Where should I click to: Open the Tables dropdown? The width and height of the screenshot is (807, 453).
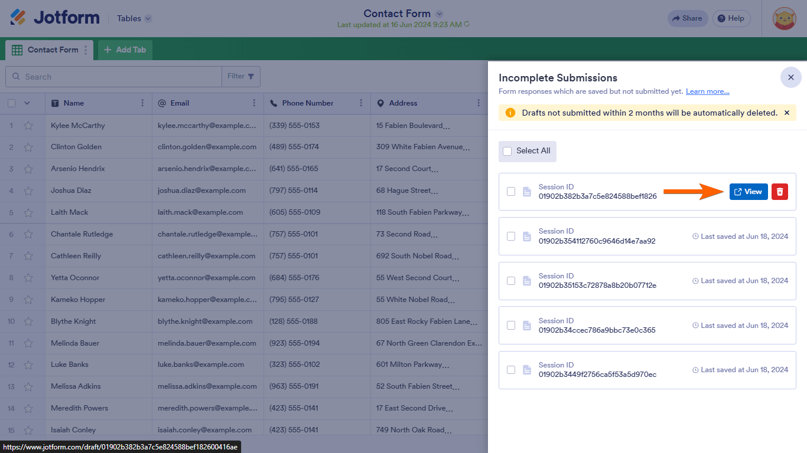(x=133, y=18)
